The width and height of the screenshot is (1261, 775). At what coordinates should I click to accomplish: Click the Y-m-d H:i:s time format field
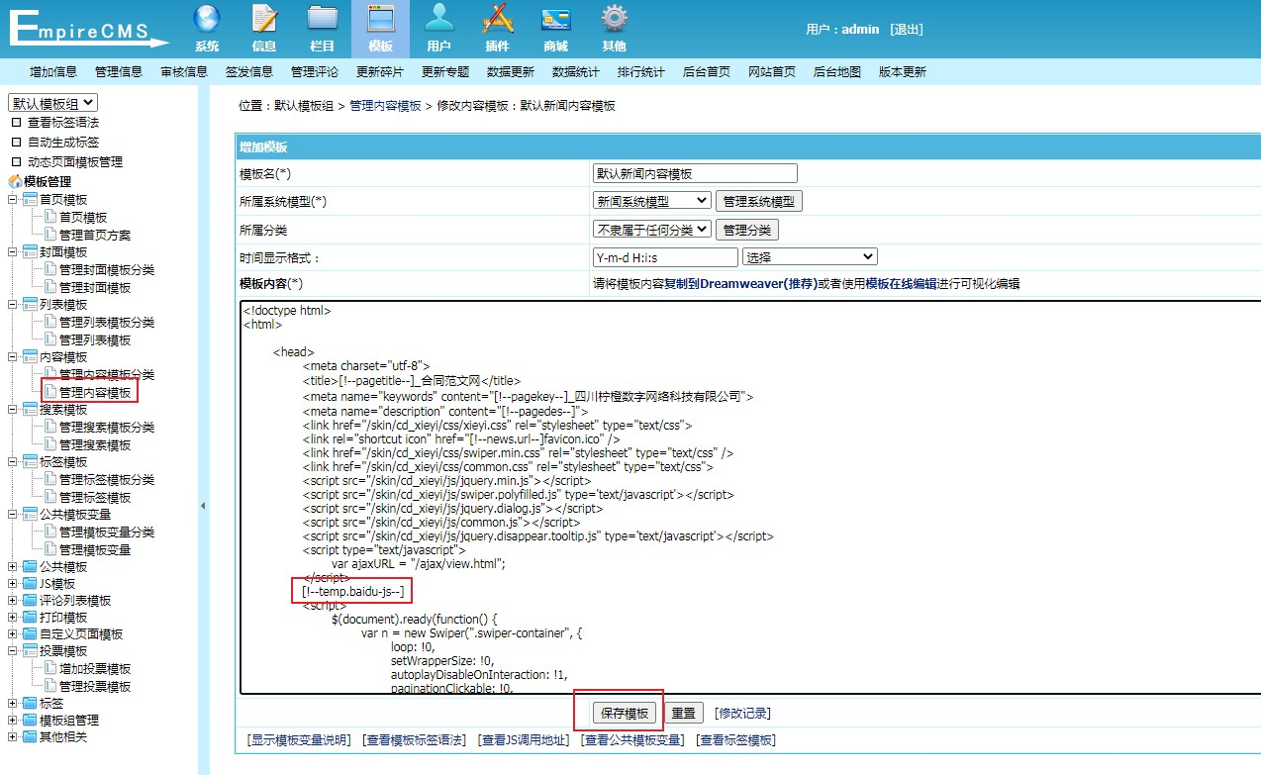pyautogui.click(x=664, y=257)
